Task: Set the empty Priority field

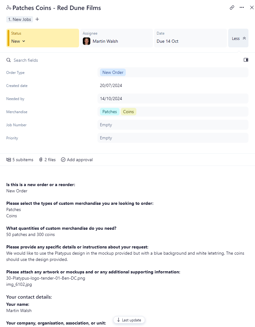Action: [x=173, y=138]
